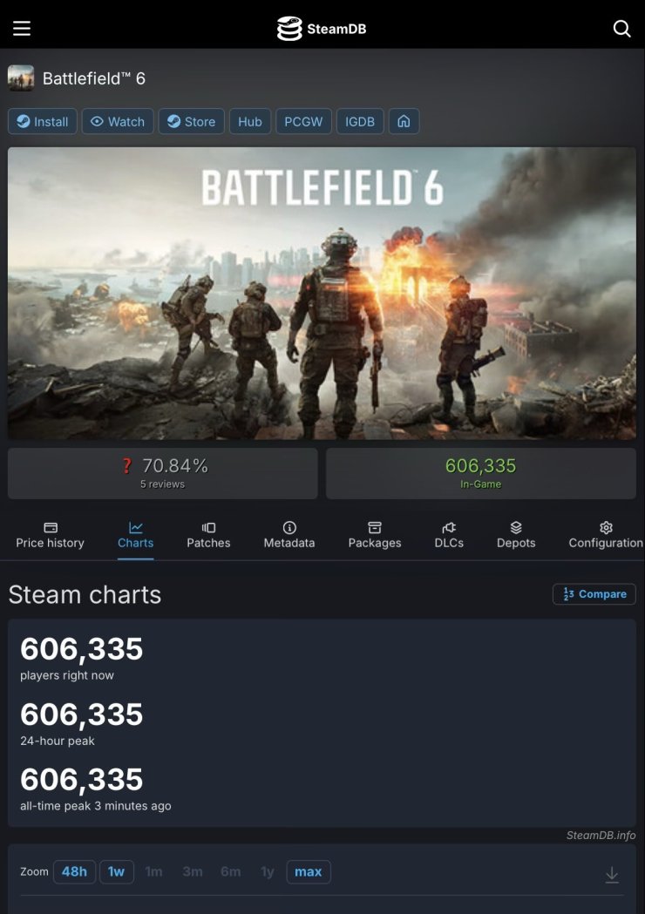The image size is (645, 914).
Task: Click the chart download arrow icon
Action: (613, 872)
